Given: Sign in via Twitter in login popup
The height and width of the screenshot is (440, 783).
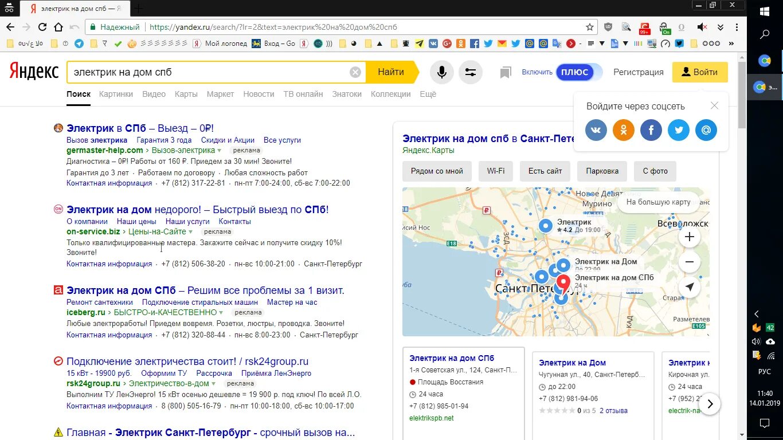Looking at the screenshot, I should click(x=679, y=130).
